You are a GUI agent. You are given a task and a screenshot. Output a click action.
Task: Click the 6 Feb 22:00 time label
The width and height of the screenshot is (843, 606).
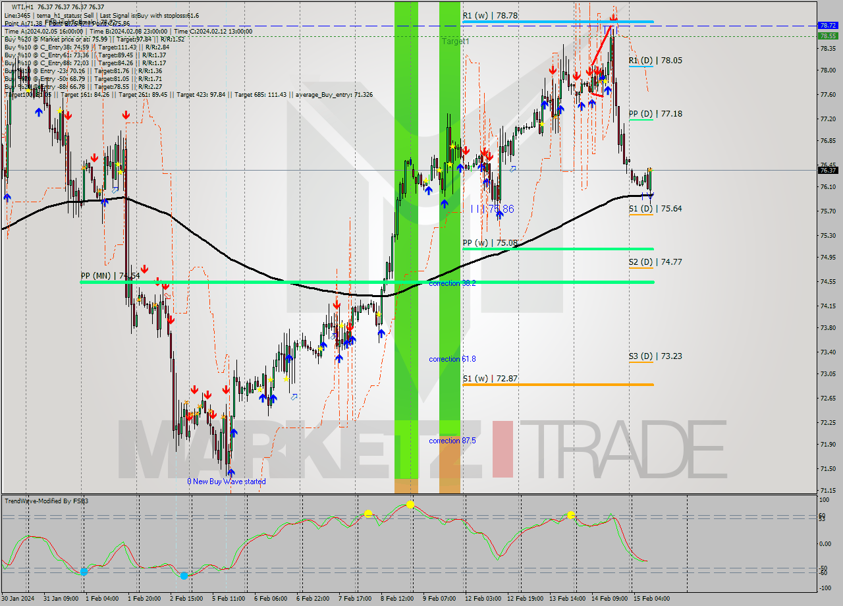click(x=313, y=599)
